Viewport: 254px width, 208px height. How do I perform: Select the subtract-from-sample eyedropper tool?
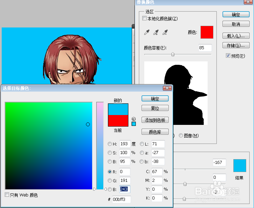pos(165,32)
